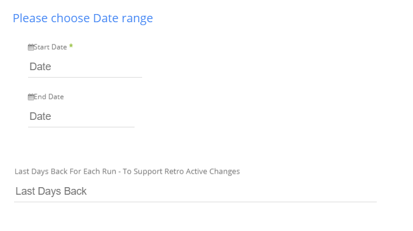This screenshot has width=413, height=231.
Task: Click the green required asterisk
Action: point(71,46)
